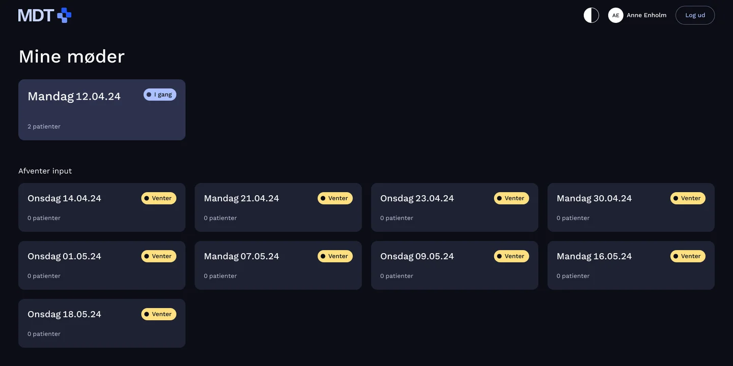Click Venter badge on Onsdag 01.05.24

click(159, 256)
